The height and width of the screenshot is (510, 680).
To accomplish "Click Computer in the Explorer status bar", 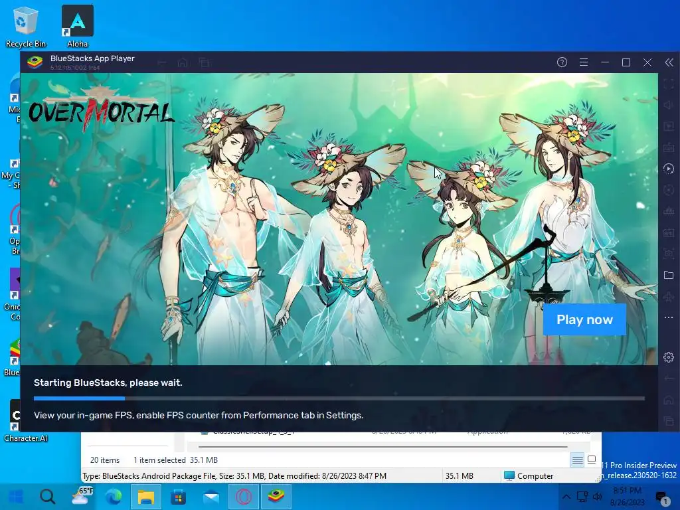I will 529,475.
